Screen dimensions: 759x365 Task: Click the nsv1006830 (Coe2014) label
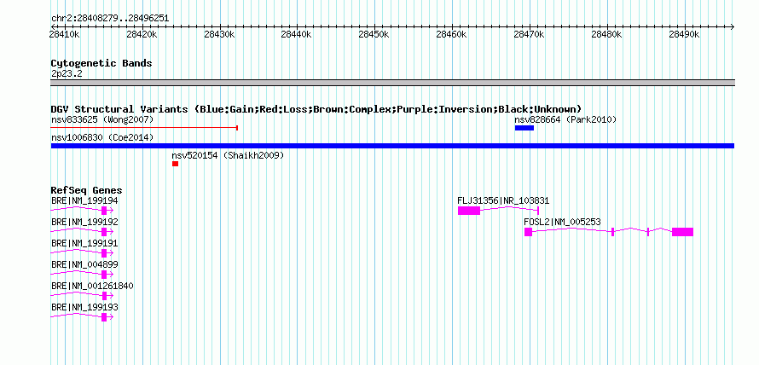click(102, 137)
